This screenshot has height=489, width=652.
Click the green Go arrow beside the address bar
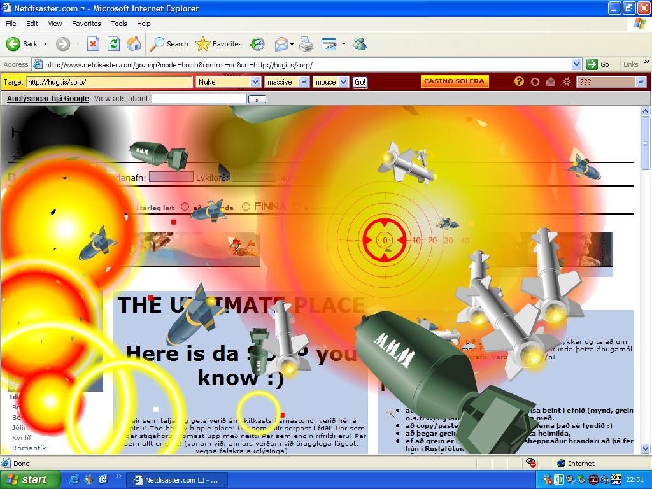(x=592, y=64)
